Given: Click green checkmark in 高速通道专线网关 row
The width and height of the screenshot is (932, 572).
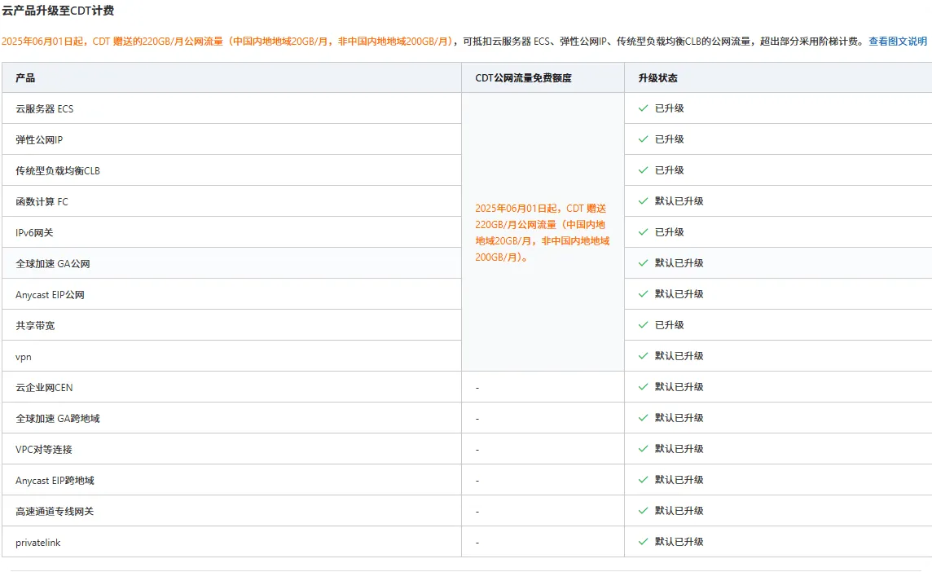Looking at the screenshot, I should click(x=643, y=510).
